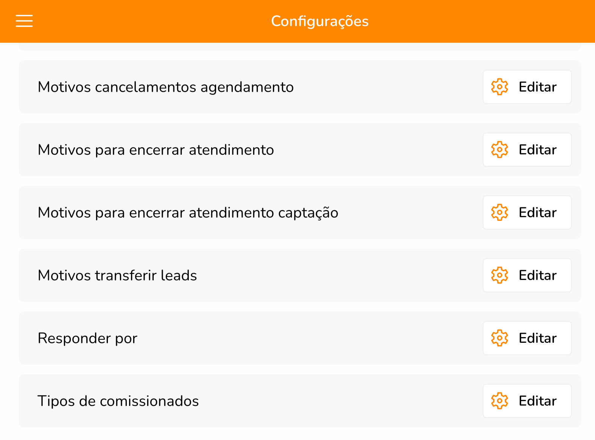Image resolution: width=595 pixels, height=440 pixels.
Task: Select the Tipos de comissionados row
Action: (227, 401)
